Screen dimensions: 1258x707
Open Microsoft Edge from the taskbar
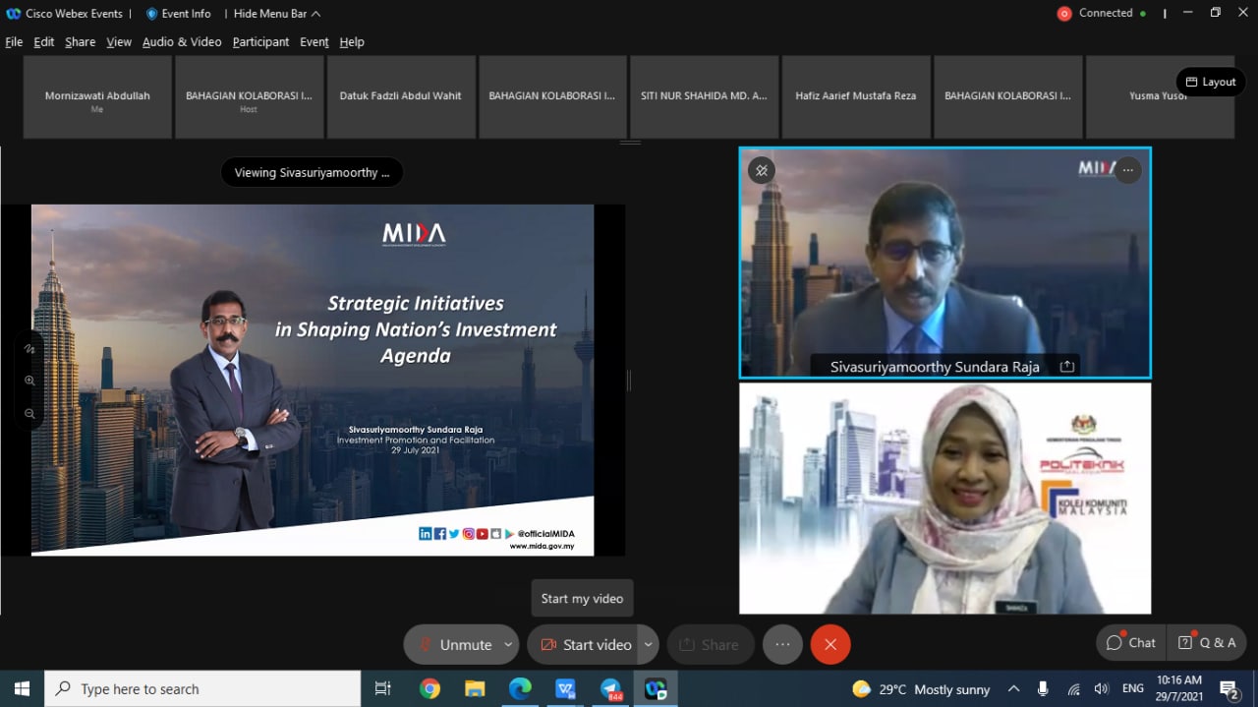520,688
